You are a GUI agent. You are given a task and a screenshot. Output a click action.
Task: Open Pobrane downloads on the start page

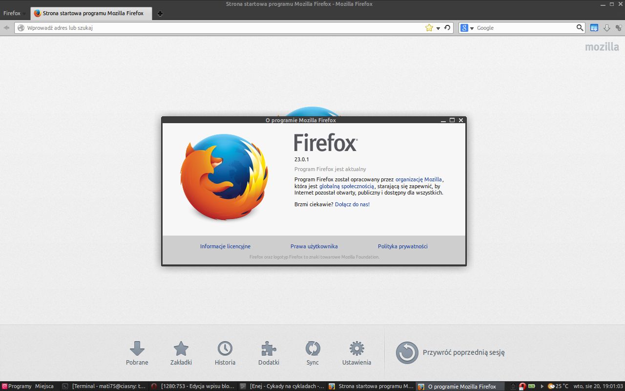[137, 353]
